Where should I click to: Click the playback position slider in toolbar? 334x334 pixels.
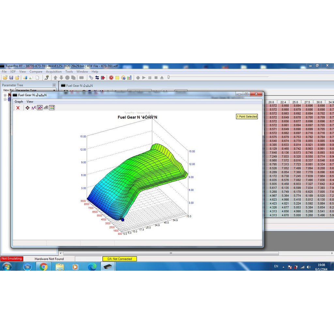click(169, 77)
